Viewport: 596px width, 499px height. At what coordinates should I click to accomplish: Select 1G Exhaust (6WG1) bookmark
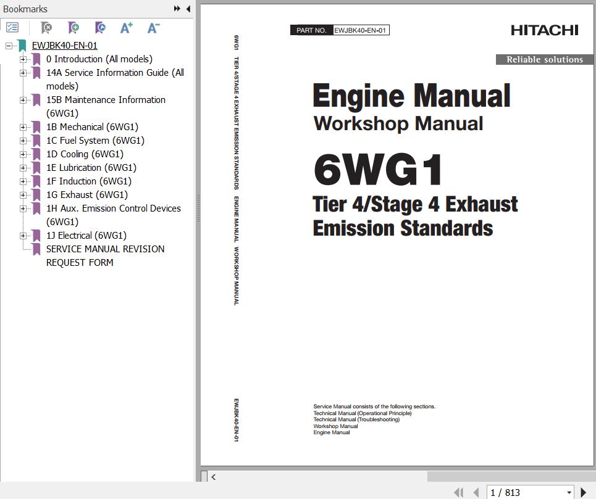(86, 195)
